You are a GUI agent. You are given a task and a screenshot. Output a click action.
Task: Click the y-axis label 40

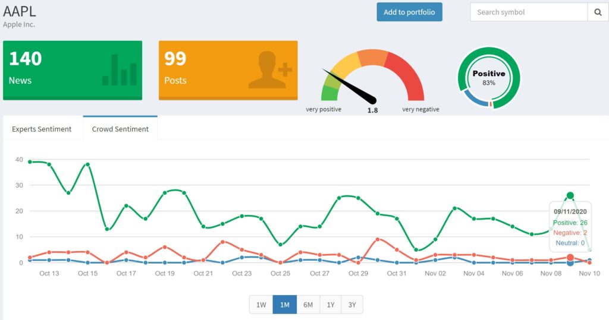19,160
